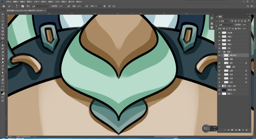Select the 背景色 拷贝 layer thumbnail
The height and width of the screenshot is (139, 256).
[x=224, y=90]
